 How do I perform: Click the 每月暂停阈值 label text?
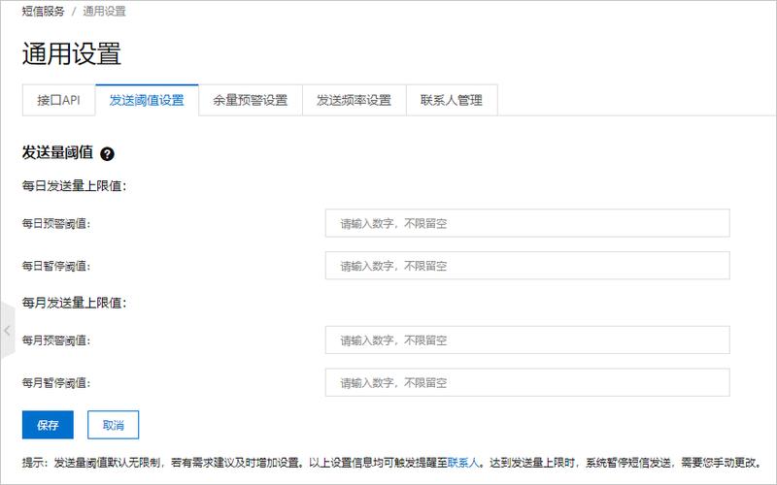(x=56, y=383)
